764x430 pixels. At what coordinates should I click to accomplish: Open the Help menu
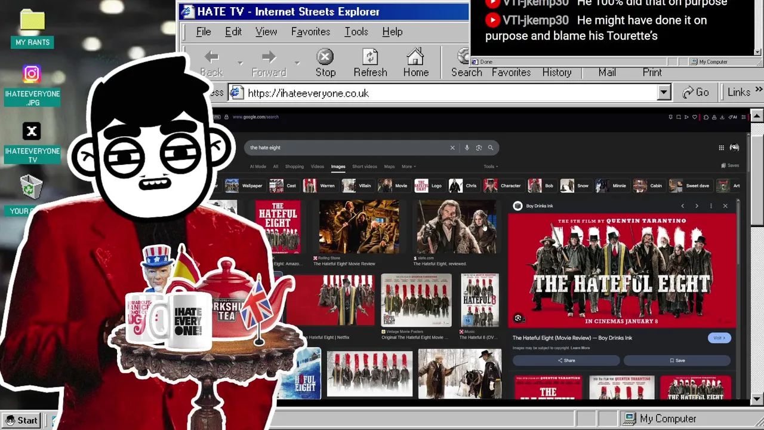tap(392, 32)
